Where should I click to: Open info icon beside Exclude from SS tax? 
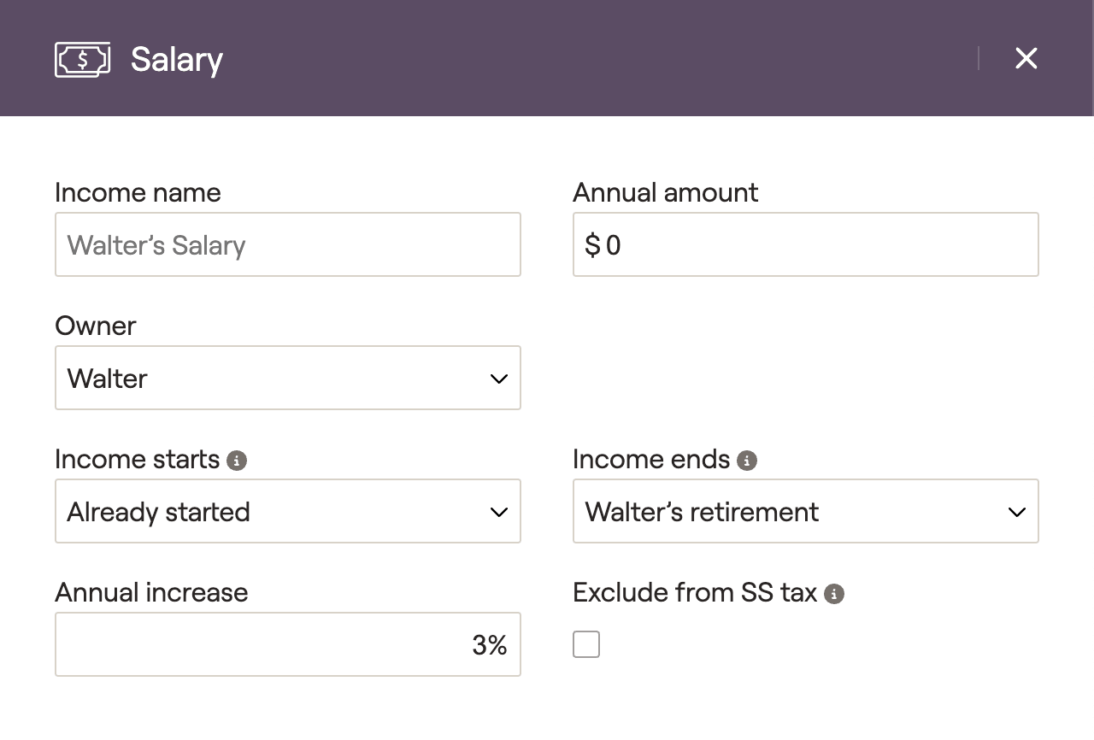tap(834, 594)
